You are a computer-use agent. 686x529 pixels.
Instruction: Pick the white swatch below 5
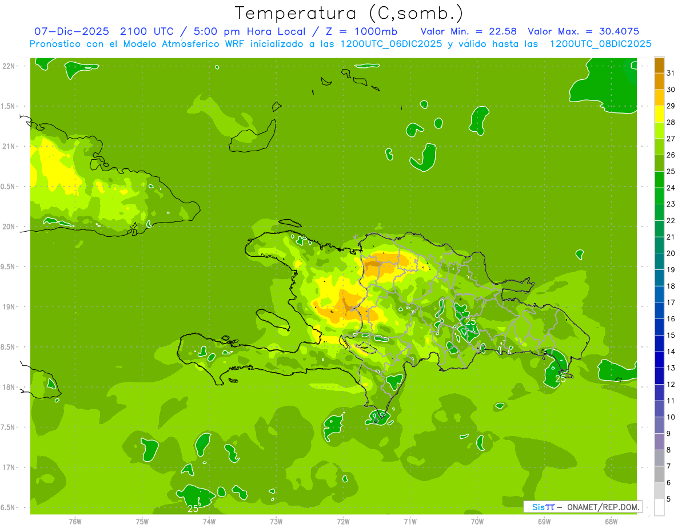660,507
